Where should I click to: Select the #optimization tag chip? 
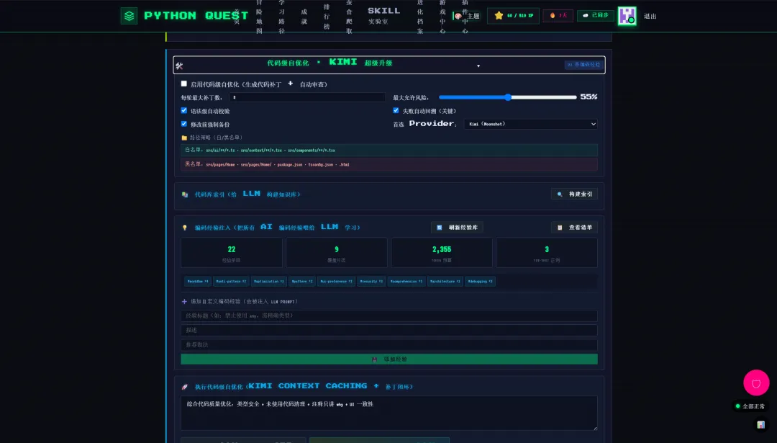pyautogui.click(x=269, y=281)
